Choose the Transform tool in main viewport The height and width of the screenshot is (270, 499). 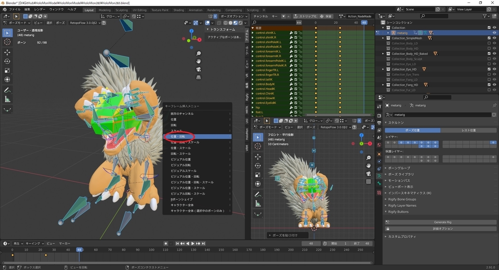[x=7, y=80]
